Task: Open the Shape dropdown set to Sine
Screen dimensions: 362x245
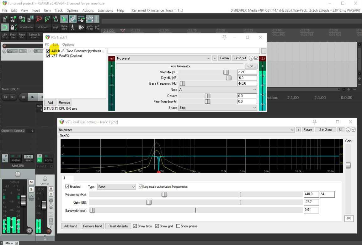Action: pyautogui.click(x=217, y=108)
